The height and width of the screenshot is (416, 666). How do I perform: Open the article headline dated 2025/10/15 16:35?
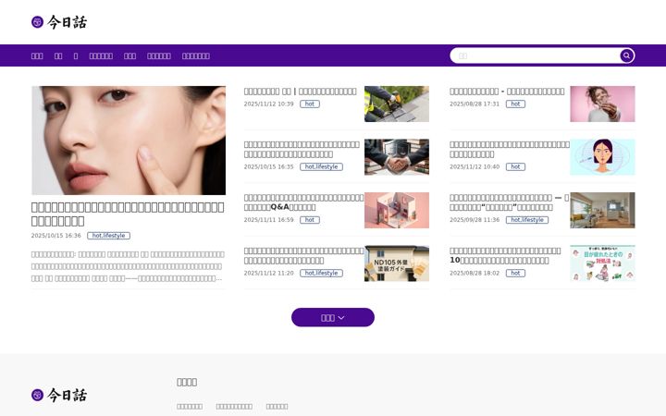pyautogui.click(x=302, y=149)
